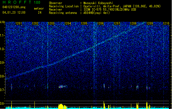Viewport: 172px width, 109px height.
Task: Click the 1206 time marker
Action: click(x=100, y=23)
